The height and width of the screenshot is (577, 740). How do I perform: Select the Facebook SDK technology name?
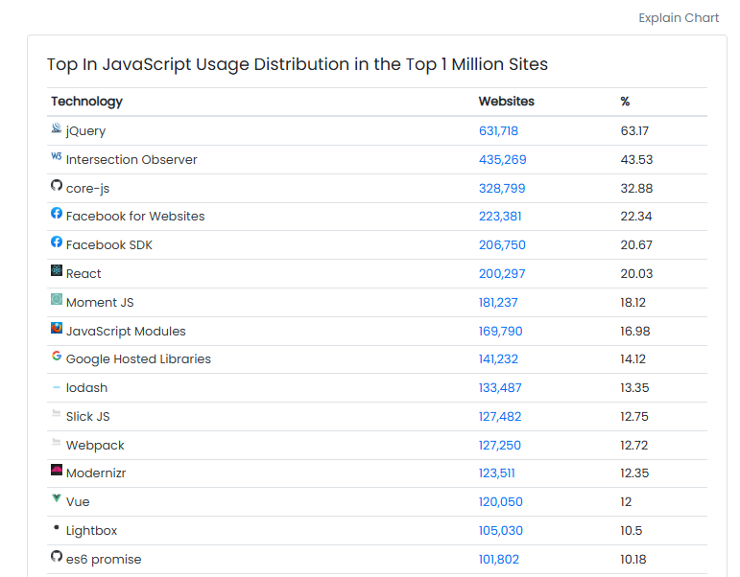click(109, 244)
